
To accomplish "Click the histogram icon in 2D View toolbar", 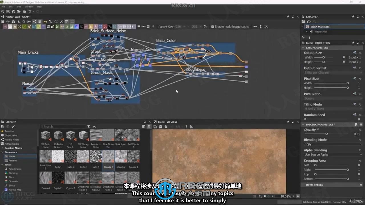I will click(x=192, y=127).
